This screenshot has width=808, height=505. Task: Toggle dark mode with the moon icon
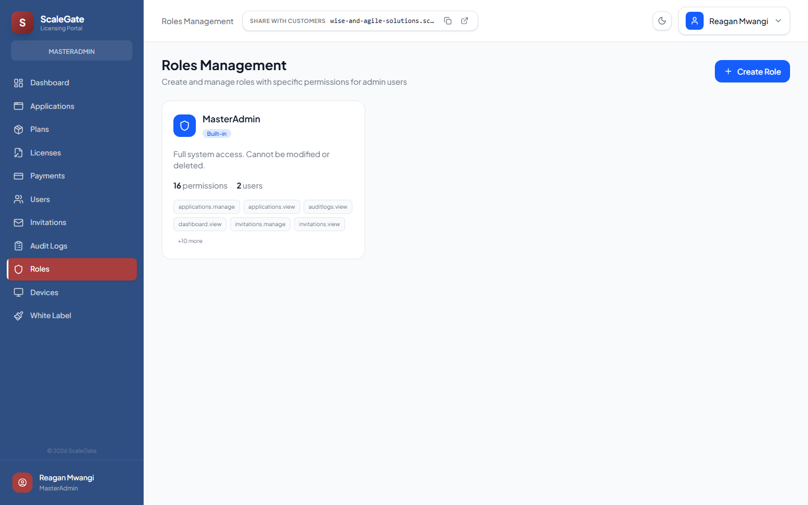[x=662, y=20]
